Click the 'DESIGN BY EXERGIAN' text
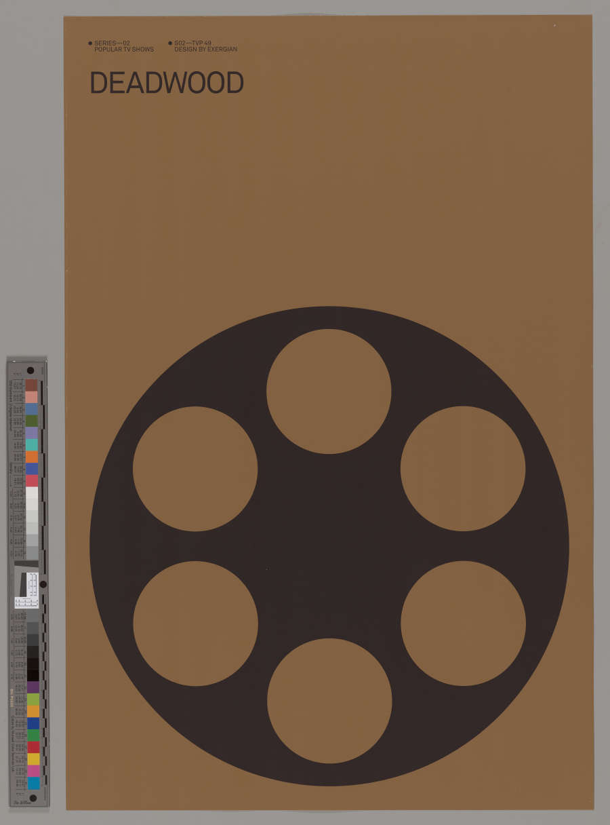 click(x=205, y=50)
